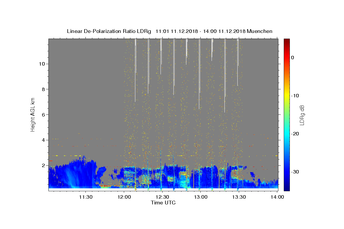Click the plot title 'Linear De-Polarization Ratio LDRg'
Screen dimensions: 344x229
[109, 31]
